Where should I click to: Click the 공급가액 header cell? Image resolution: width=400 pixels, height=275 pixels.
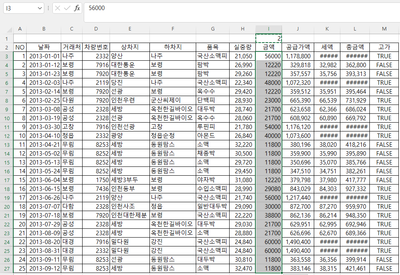298,47
